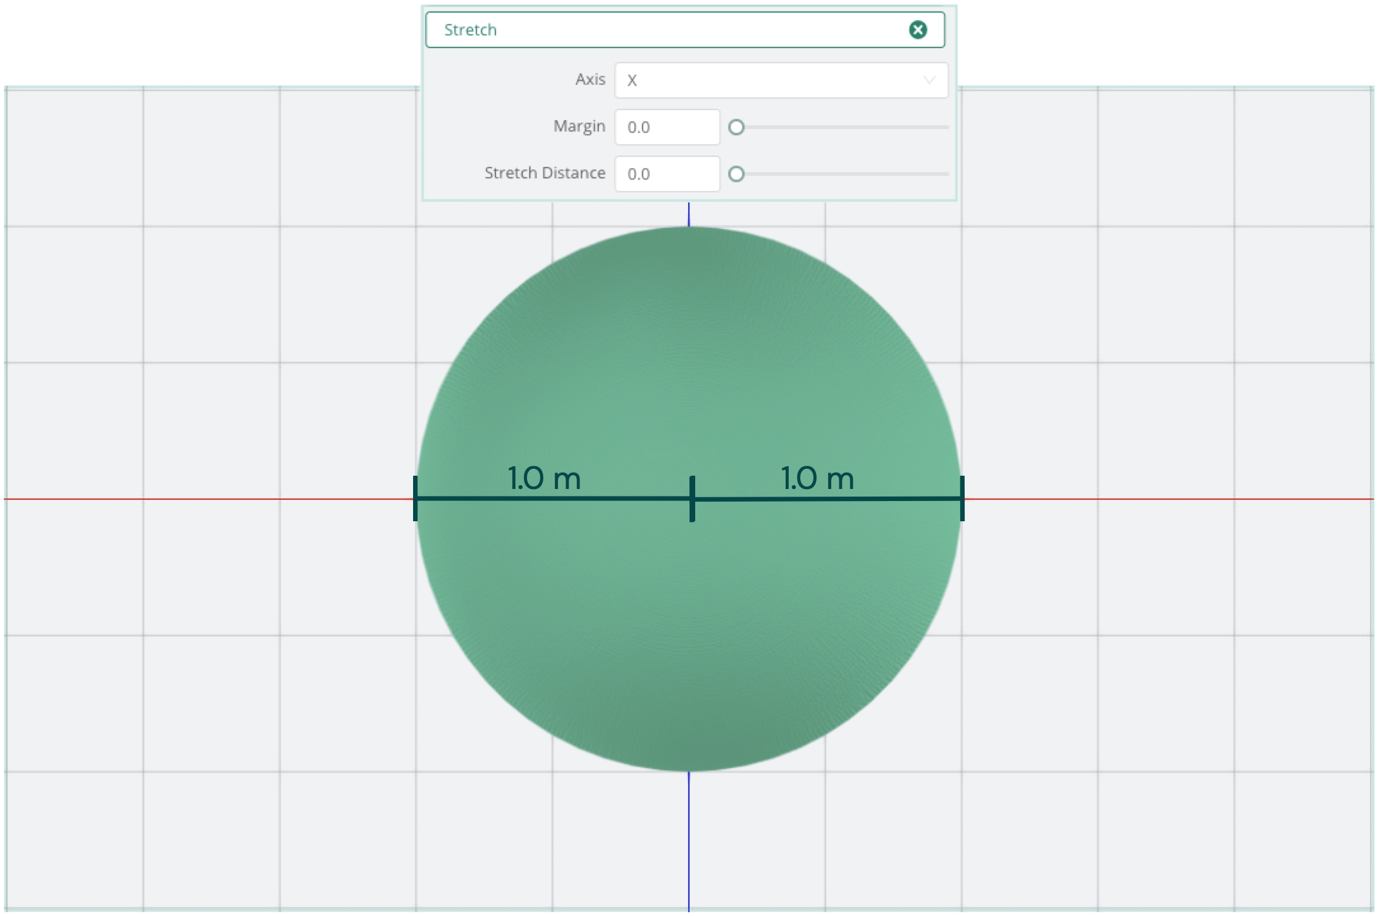This screenshot has height=916, width=1379.
Task: Open the Axis dropdown showing X
Action: pyautogui.click(x=772, y=80)
